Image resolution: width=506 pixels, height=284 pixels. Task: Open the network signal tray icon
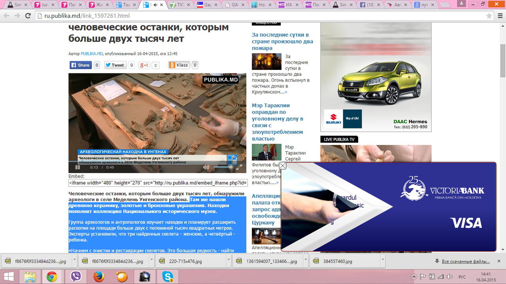[x=441, y=276]
